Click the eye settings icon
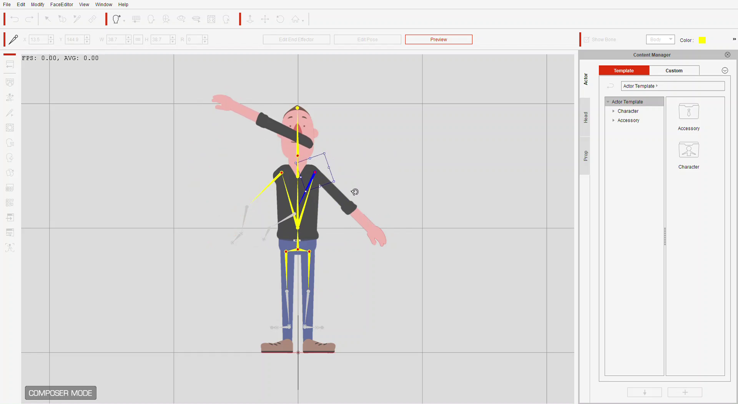Viewport: 738px width, 404px height. click(181, 19)
